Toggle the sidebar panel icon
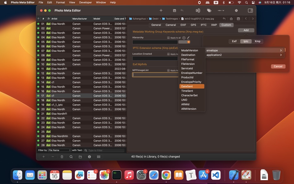The height and width of the screenshot is (184, 294). coord(250,11)
